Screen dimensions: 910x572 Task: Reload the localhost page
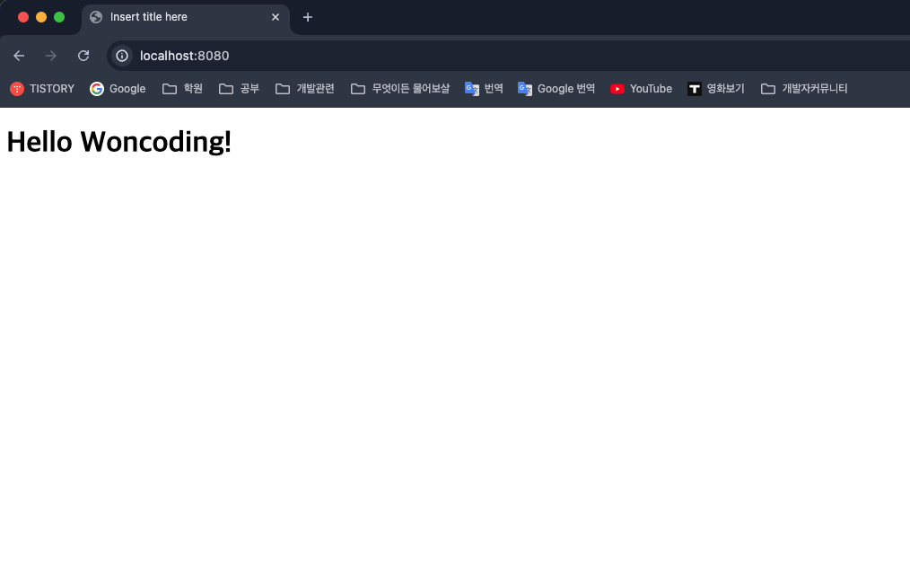pyautogui.click(x=83, y=56)
